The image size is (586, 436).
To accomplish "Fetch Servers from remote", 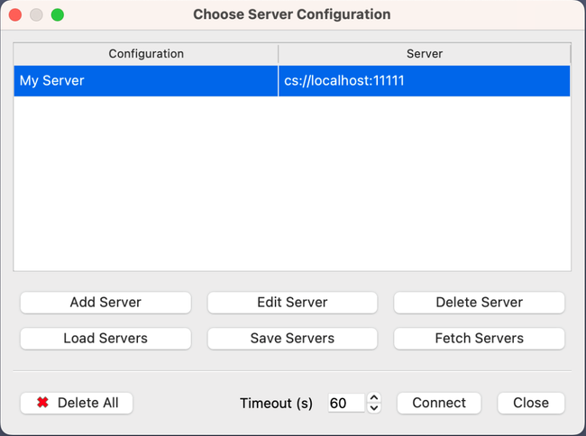I will pos(479,338).
